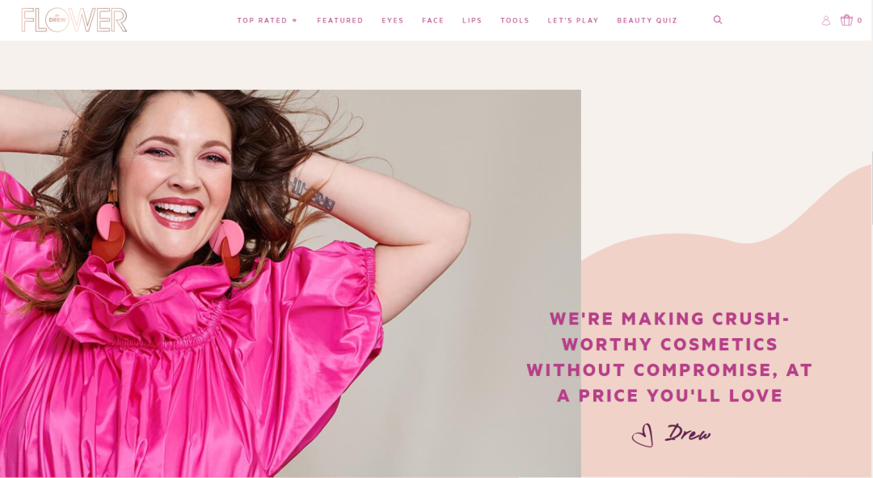This screenshot has width=873, height=478.
Task: Click the Flower by Drew logo
Action: coord(74,20)
